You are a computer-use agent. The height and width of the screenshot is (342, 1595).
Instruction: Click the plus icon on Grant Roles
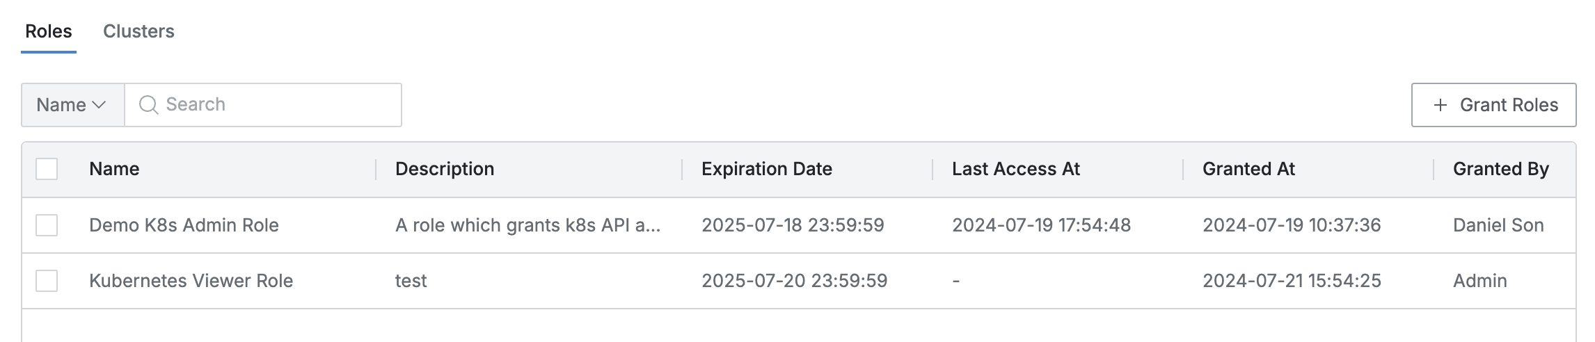1440,105
